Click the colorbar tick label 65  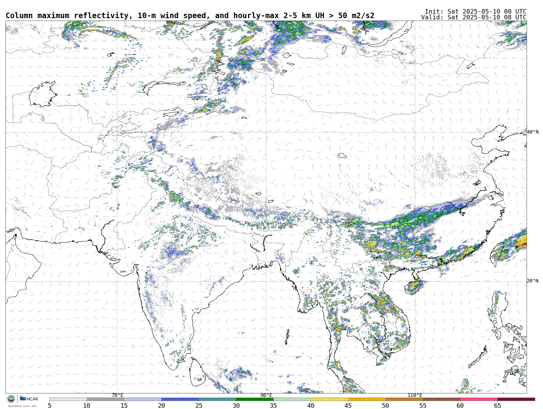pyautogui.click(x=497, y=406)
